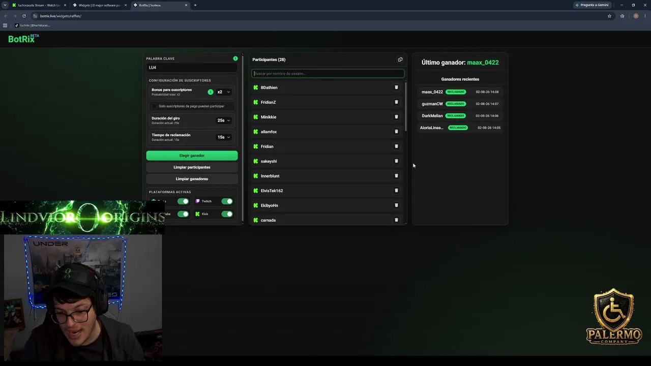Open the luchito TikTok bookmark

(32, 25)
